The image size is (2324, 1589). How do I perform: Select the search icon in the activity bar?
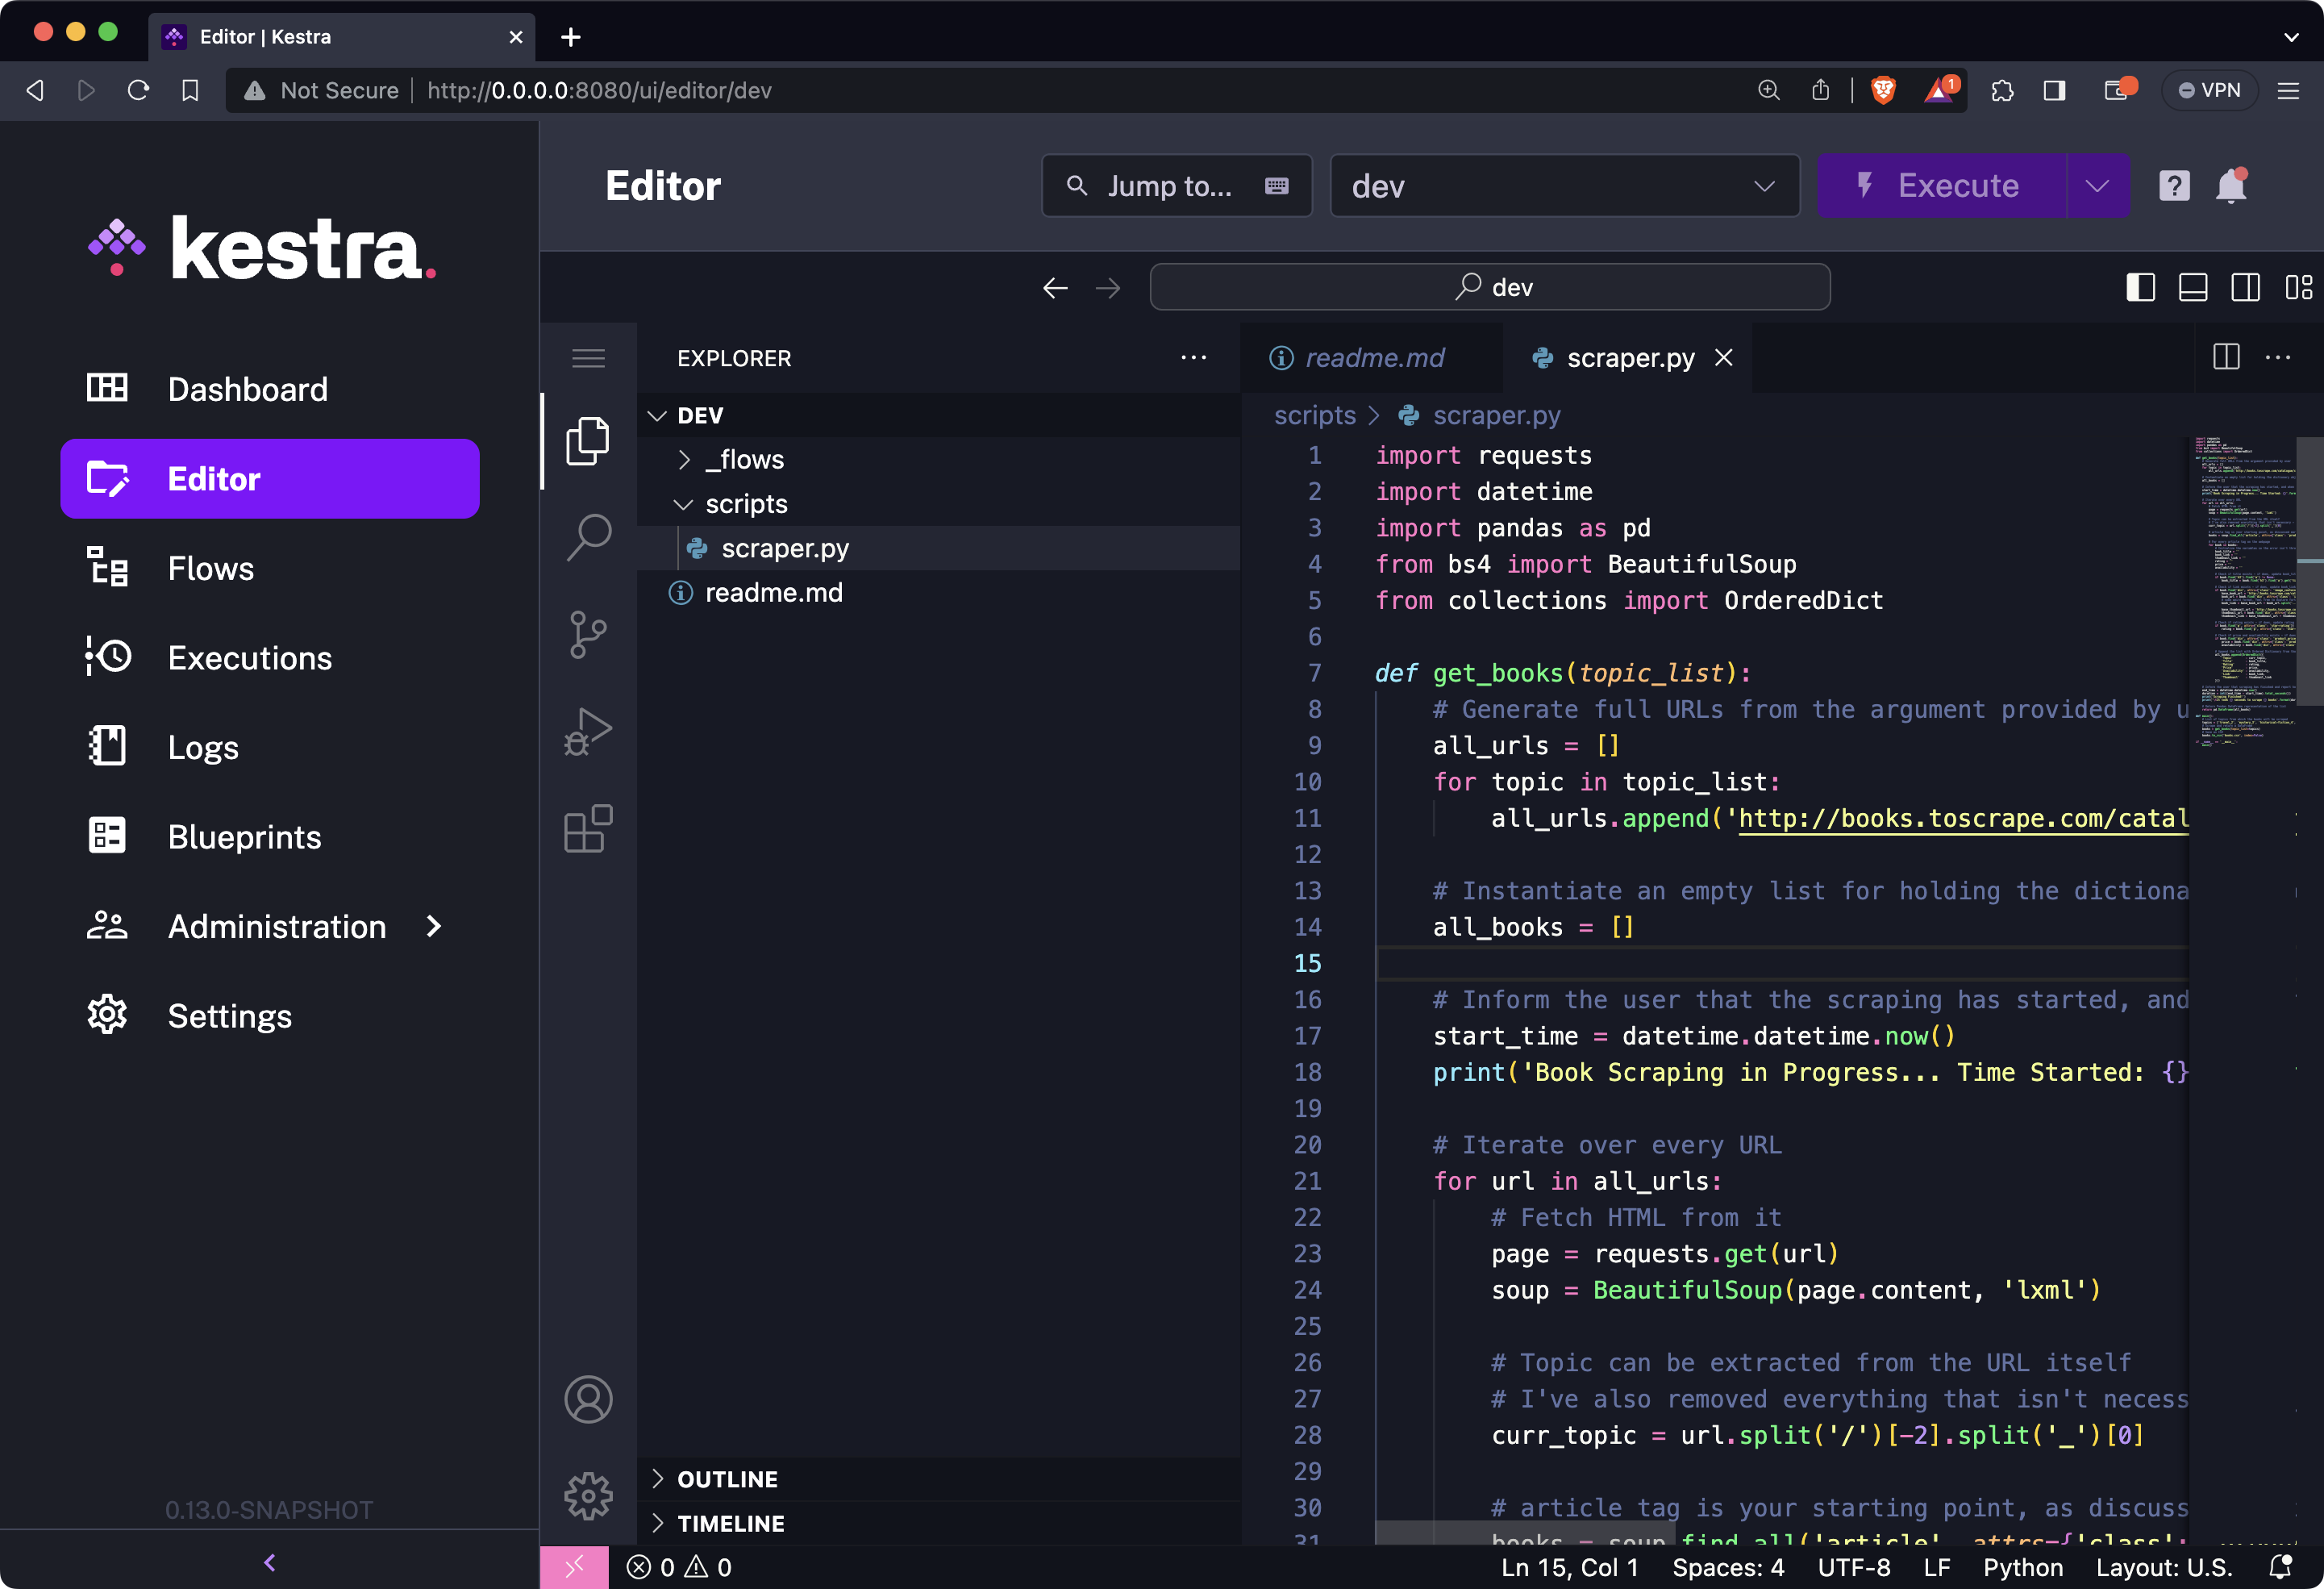(588, 536)
